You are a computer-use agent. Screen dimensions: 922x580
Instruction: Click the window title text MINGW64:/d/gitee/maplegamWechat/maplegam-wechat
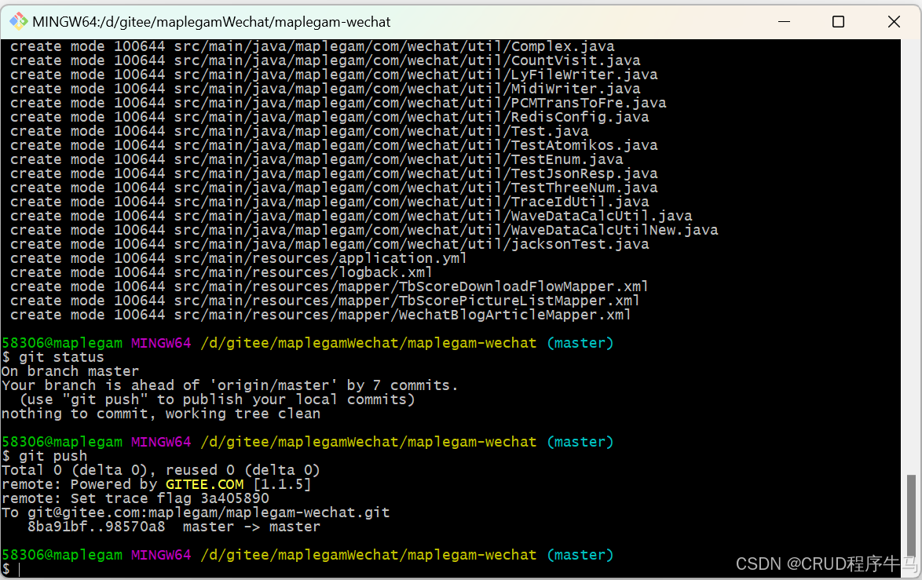click(x=211, y=22)
